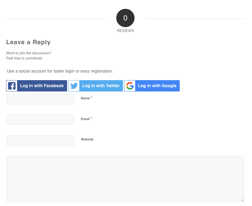Click the Facebook logo icon

[x=12, y=86]
